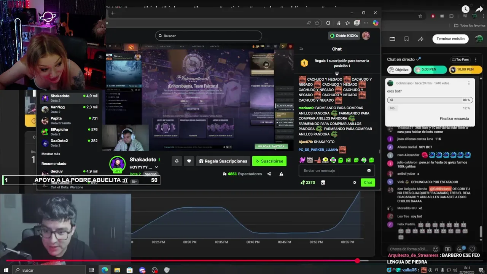487x274 pixels.
Task: Open 'Todos los favoritos' bookmarks folder
Action: (x=469, y=25)
